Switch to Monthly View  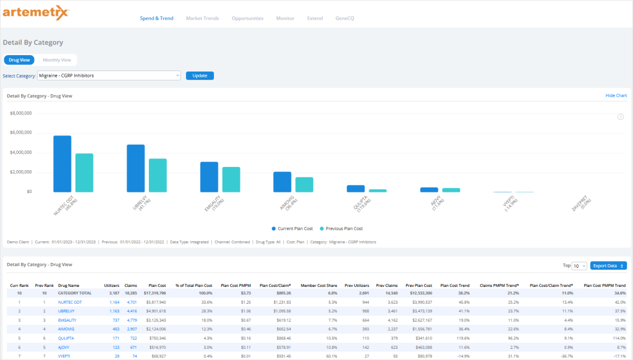[57, 60]
